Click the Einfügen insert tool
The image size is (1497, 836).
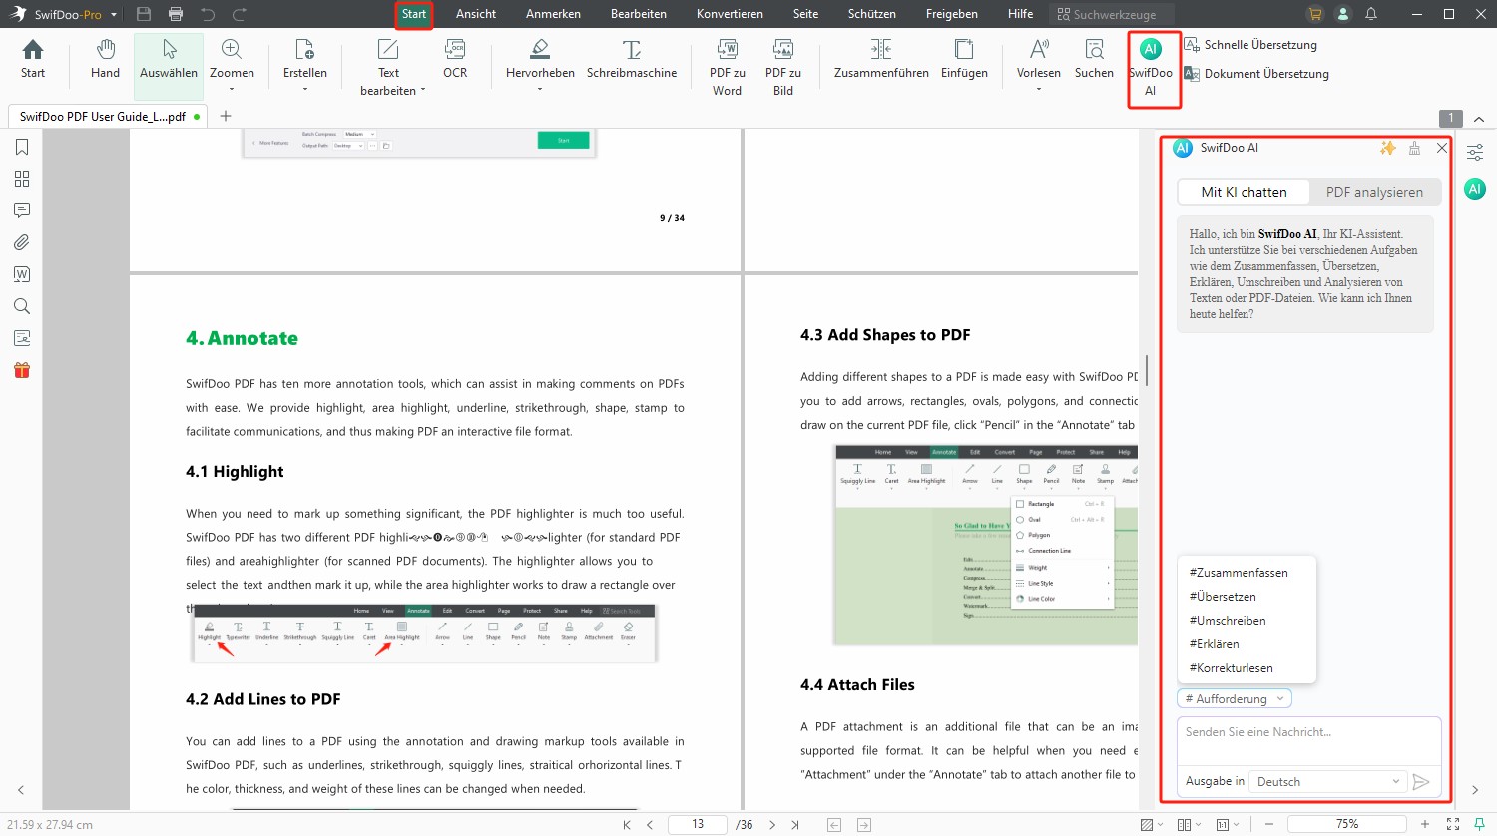click(964, 60)
